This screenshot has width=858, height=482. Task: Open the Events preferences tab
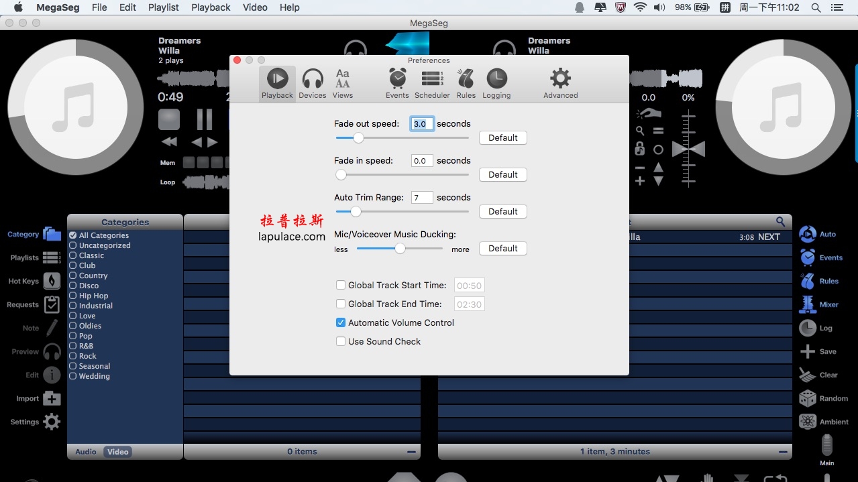point(397,84)
